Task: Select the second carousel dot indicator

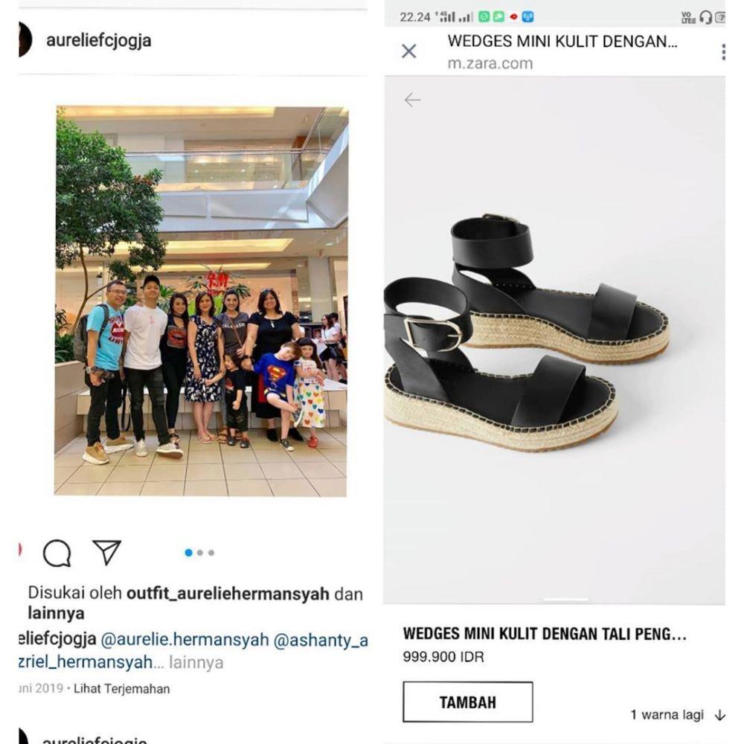Action: [200, 553]
